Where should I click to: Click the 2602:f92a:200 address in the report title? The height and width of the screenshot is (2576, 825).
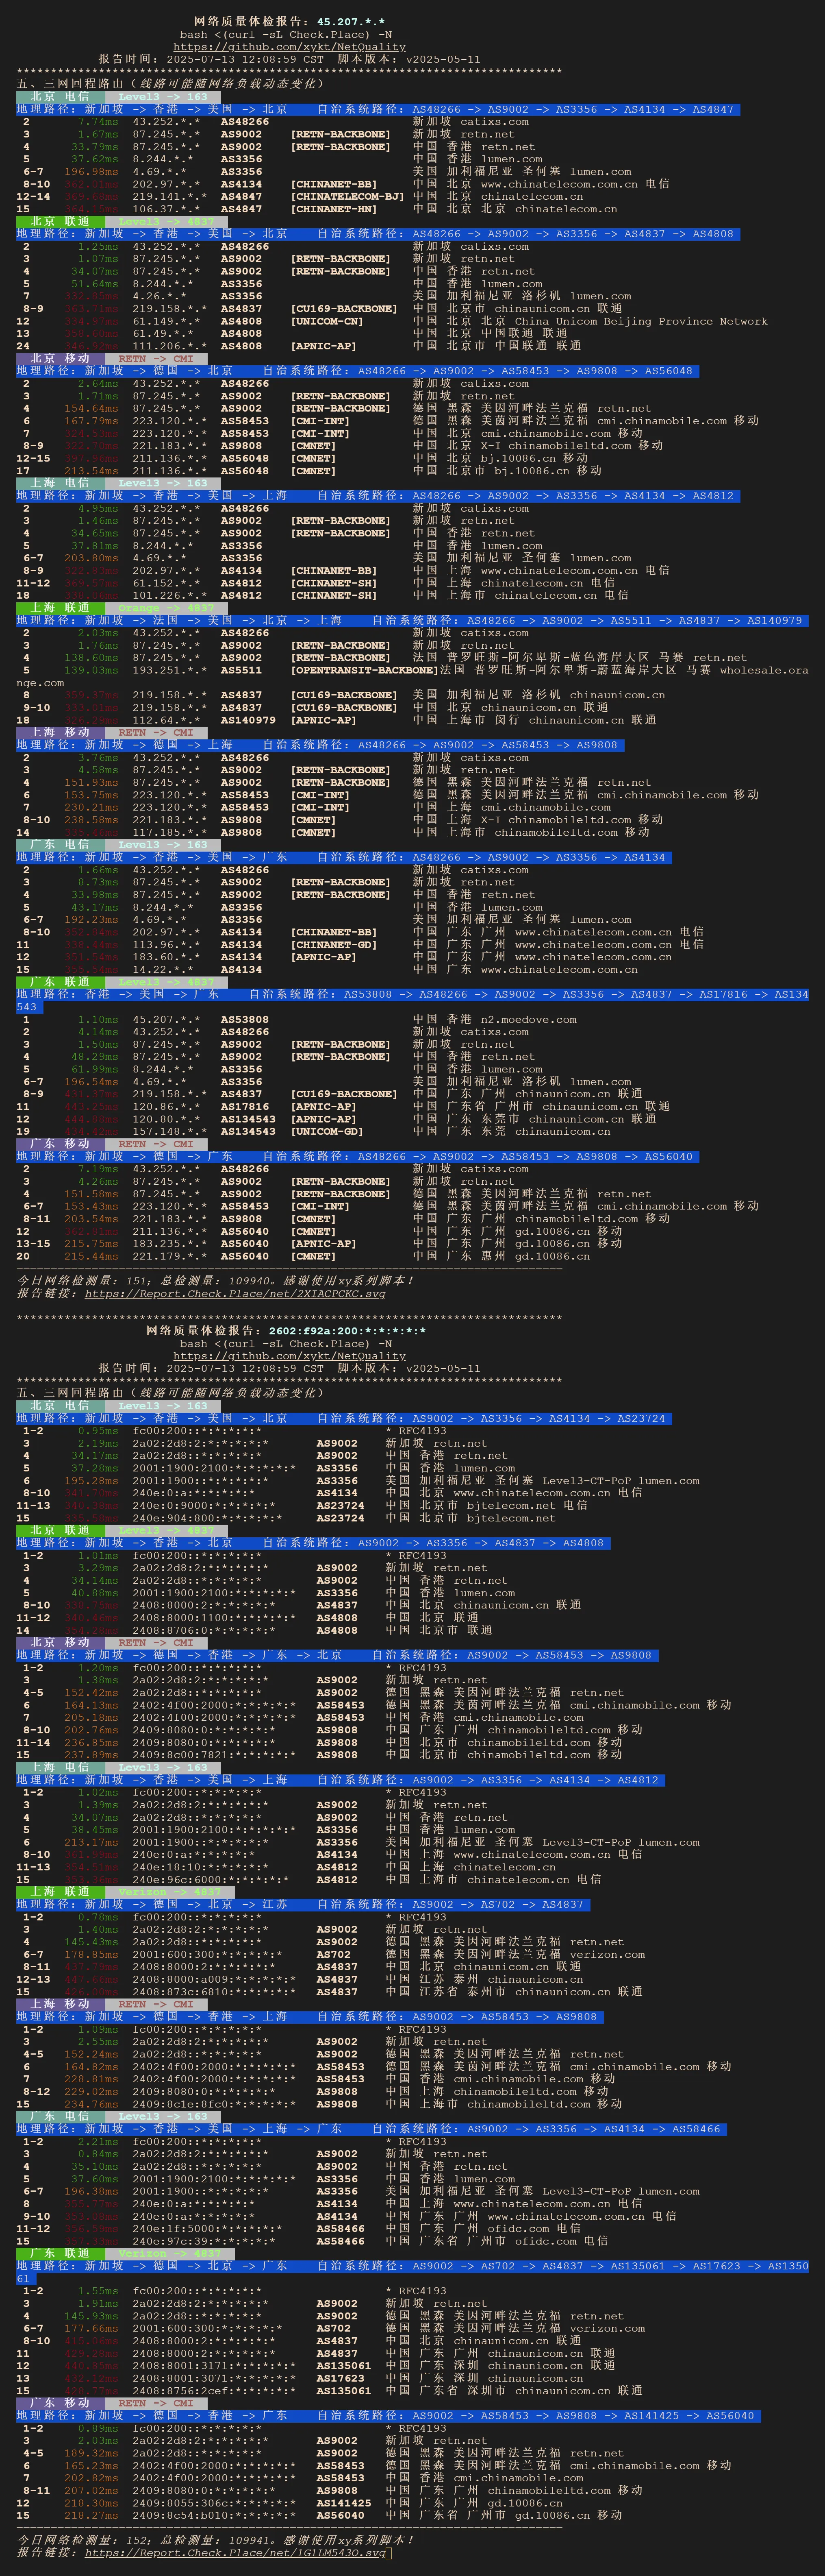click(x=347, y=1331)
